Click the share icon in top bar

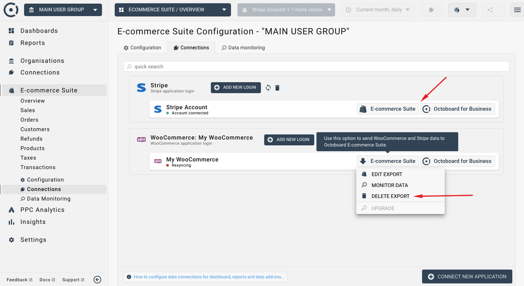click(490, 10)
